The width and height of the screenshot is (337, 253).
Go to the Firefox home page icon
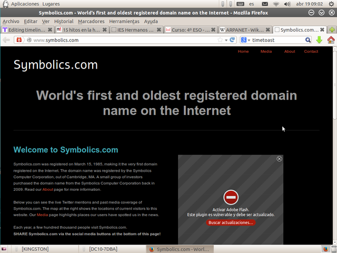coord(331,40)
